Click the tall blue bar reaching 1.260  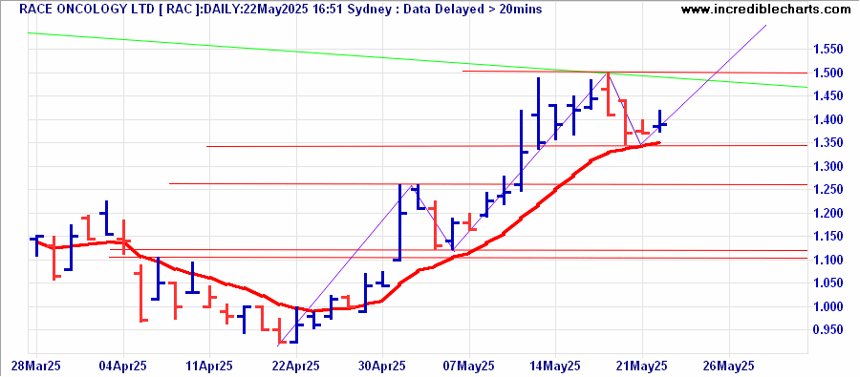click(398, 222)
